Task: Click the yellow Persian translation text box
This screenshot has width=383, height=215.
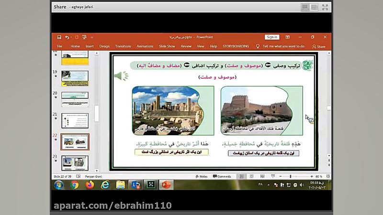Action: [x=171, y=152]
